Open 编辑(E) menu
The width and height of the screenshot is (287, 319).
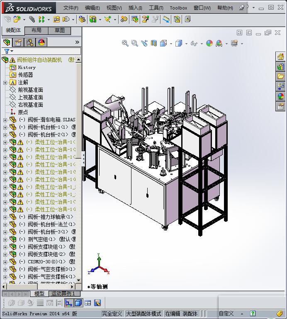click(x=92, y=8)
